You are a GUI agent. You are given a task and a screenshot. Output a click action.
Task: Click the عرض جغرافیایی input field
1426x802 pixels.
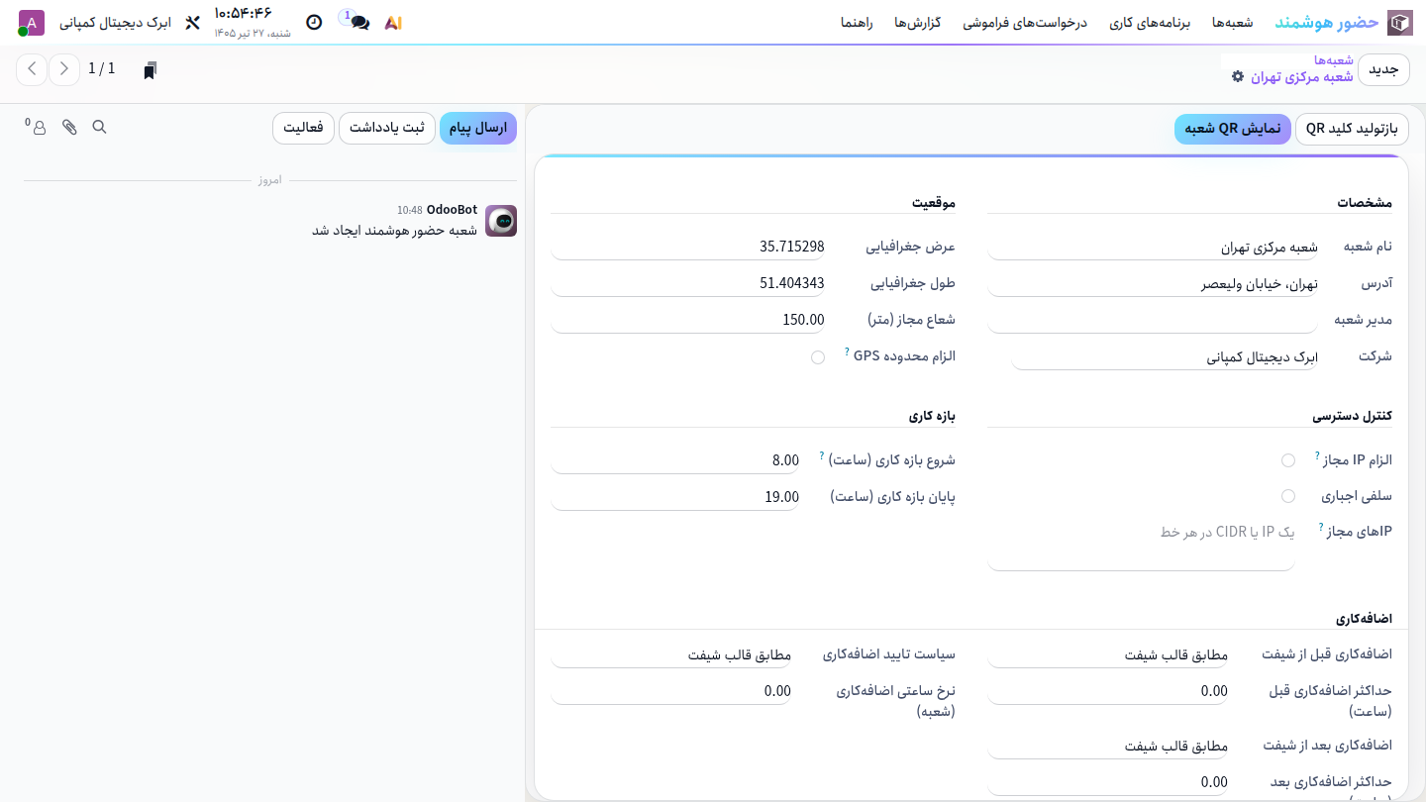[688, 248]
